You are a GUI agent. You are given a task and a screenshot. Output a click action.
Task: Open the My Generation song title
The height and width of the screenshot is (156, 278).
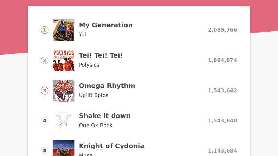(106, 25)
